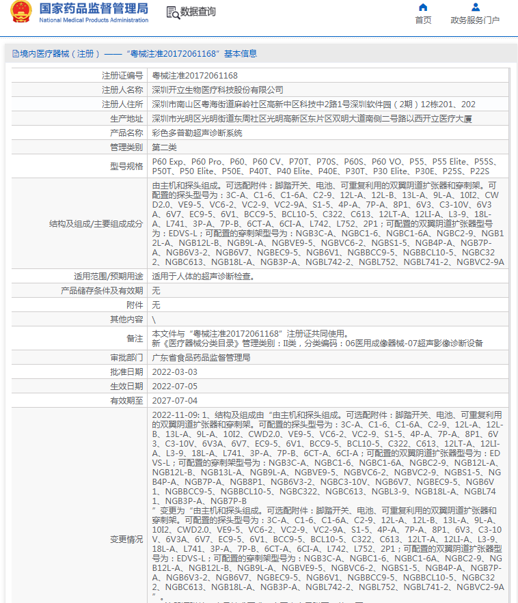The image size is (518, 603).
Task: Select 深圳开立生物医疗科技股份有限公司 registrant name
Action: 217,90
